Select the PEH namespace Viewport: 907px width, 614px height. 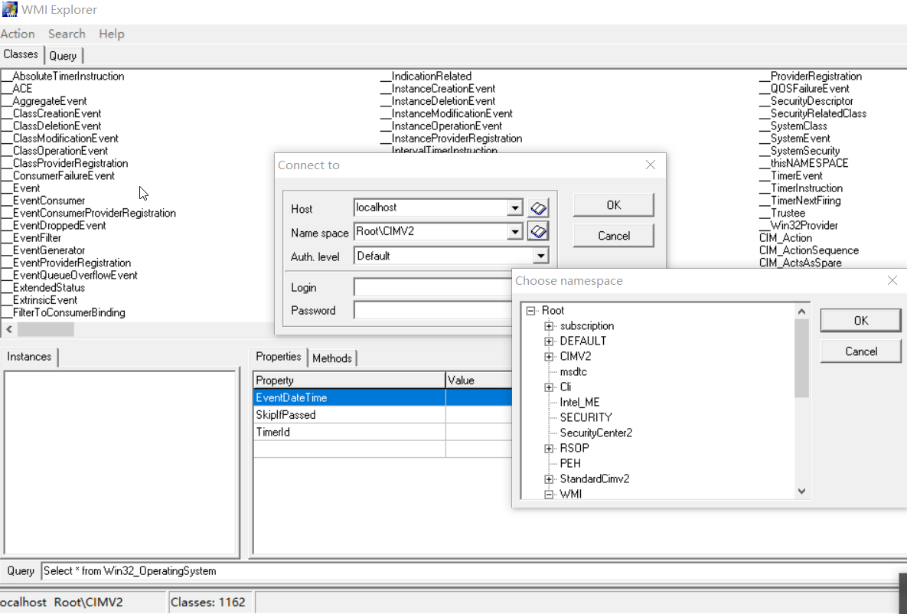pyautogui.click(x=570, y=464)
